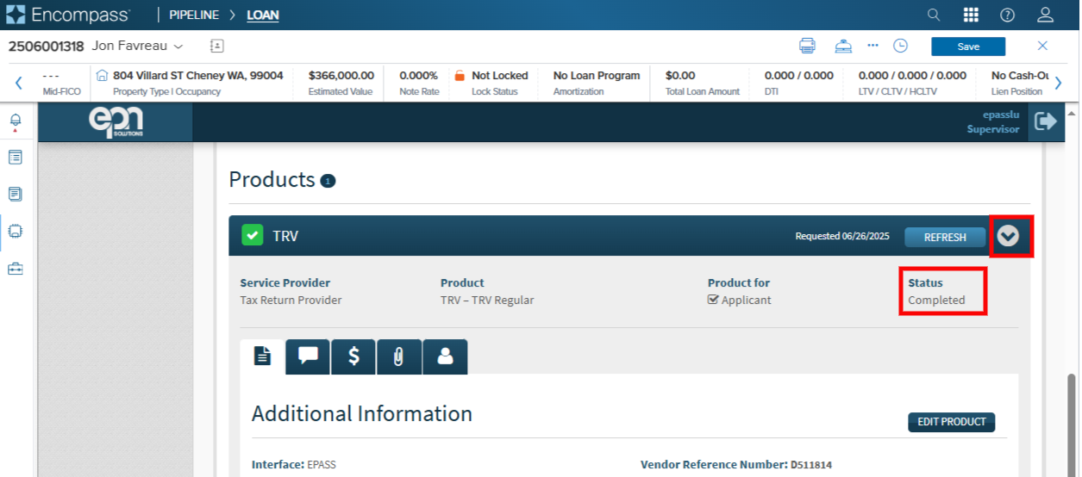The image size is (1082, 477).
Task: Click the Tax Return Provider text
Action: [291, 300]
